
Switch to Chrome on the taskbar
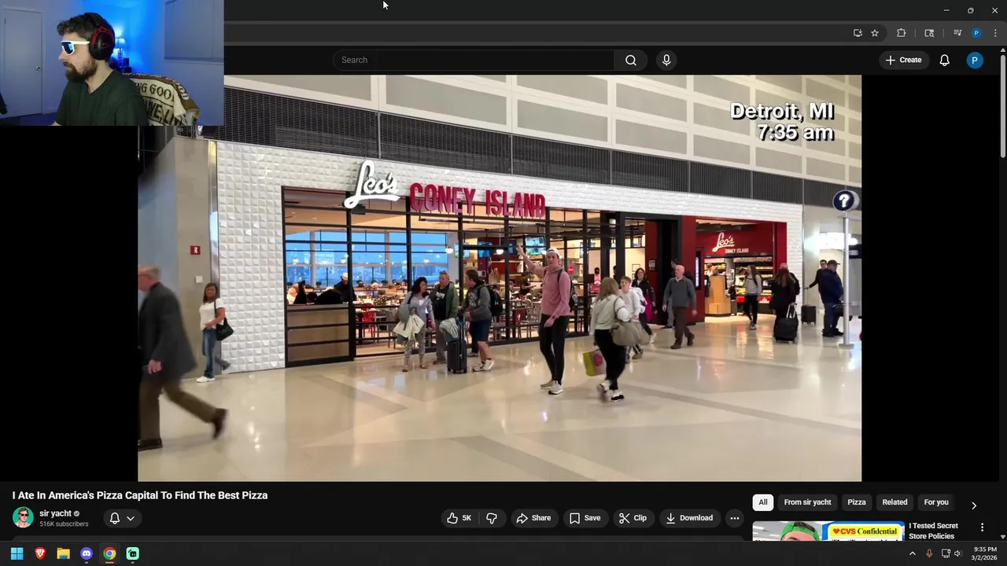coord(109,553)
